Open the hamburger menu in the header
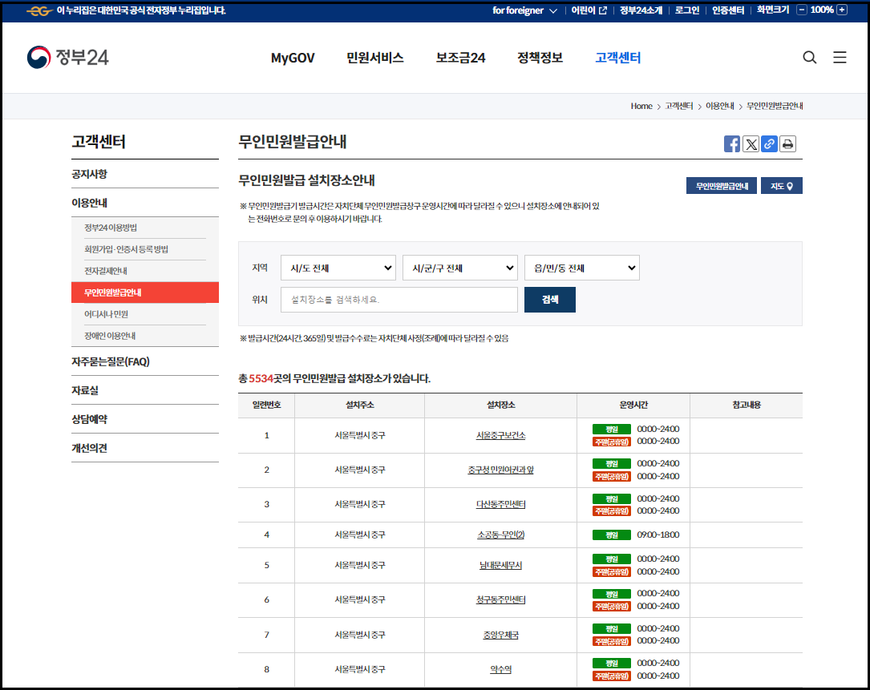 840,57
